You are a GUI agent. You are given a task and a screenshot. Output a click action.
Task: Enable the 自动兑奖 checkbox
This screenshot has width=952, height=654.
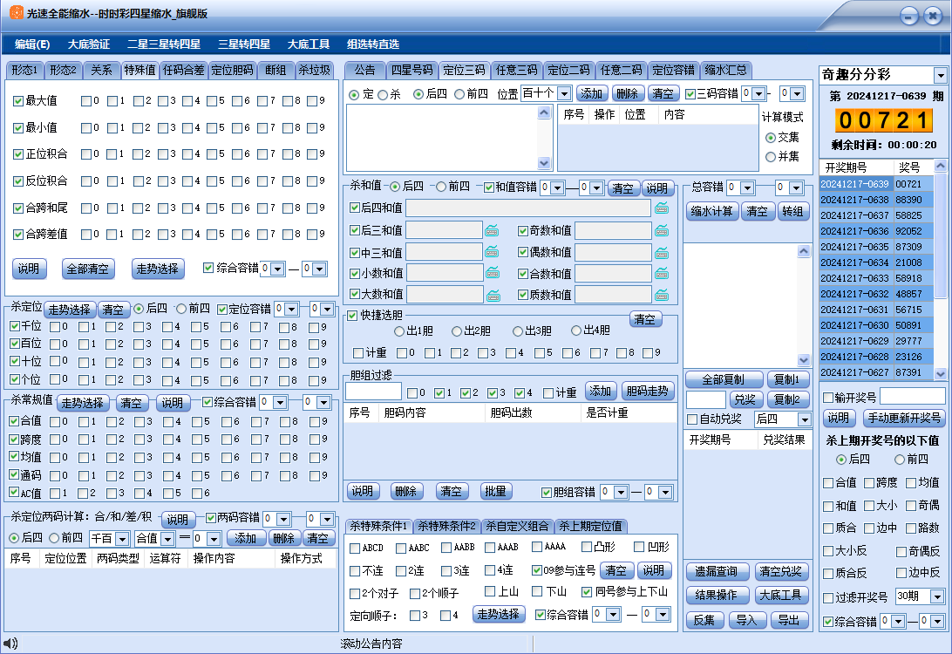[x=693, y=419]
